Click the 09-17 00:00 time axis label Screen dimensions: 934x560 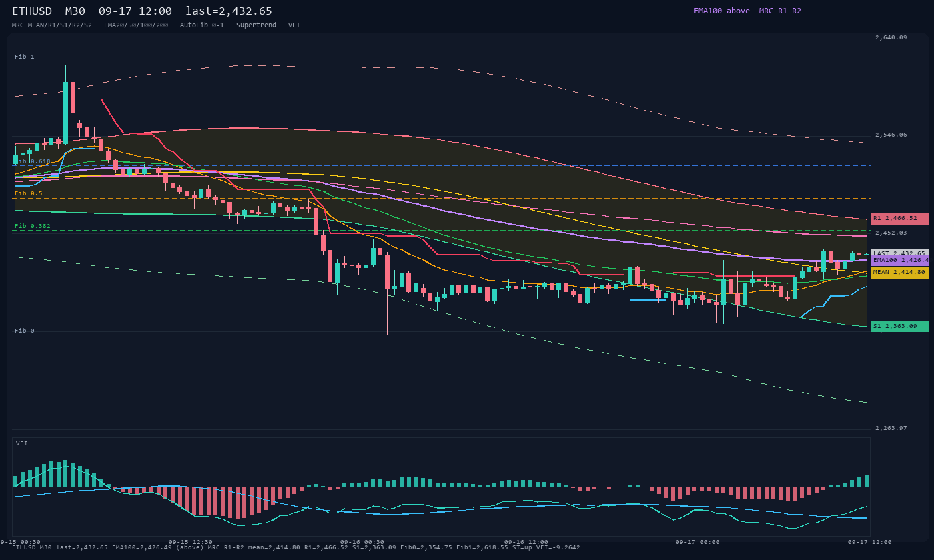pyautogui.click(x=697, y=542)
